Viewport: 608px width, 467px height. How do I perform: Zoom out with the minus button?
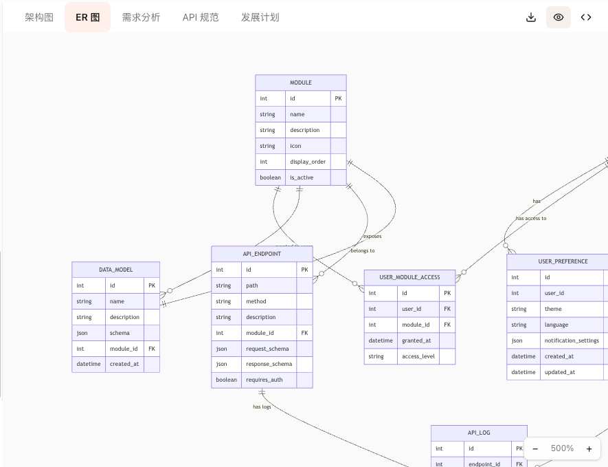(x=535, y=448)
